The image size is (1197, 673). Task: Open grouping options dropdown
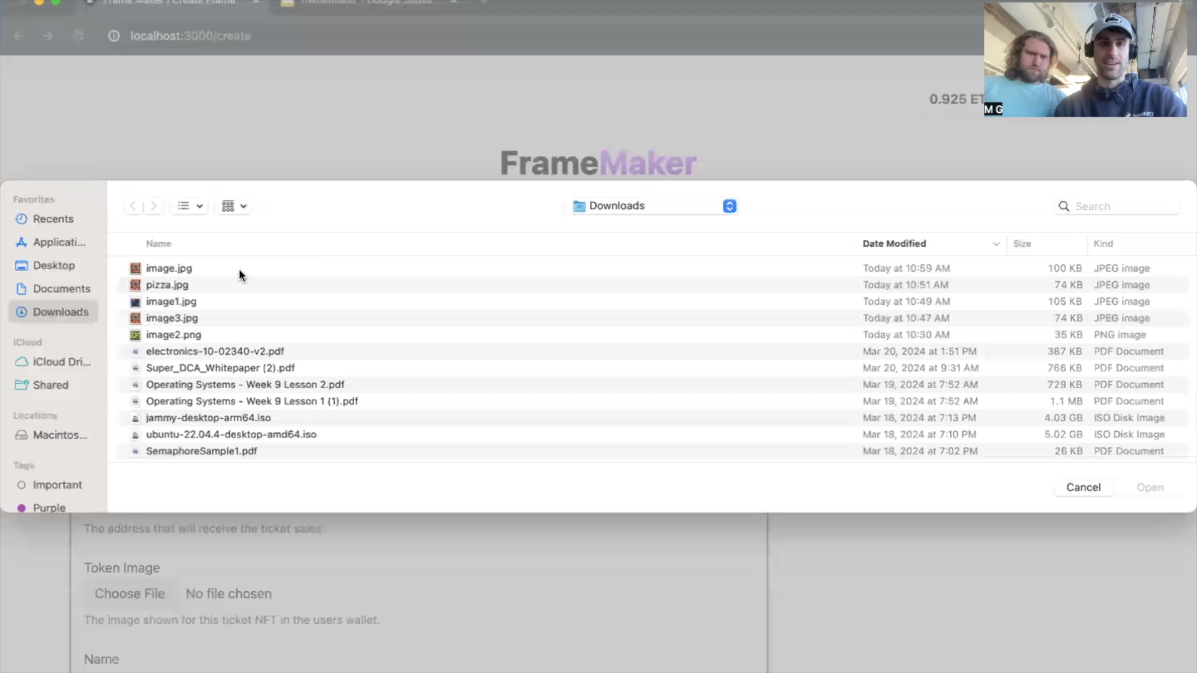coord(234,206)
